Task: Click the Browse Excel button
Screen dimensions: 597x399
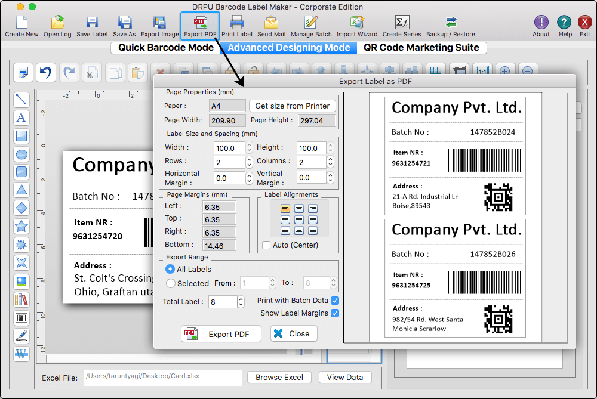Action: click(x=279, y=378)
